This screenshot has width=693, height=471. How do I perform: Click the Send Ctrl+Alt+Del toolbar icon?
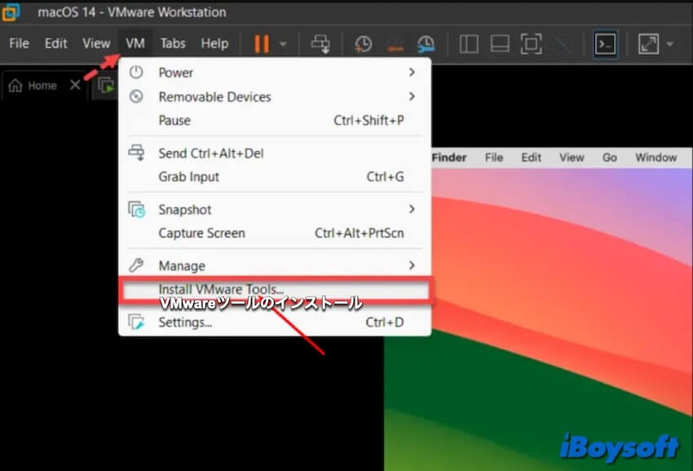click(x=320, y=44)
